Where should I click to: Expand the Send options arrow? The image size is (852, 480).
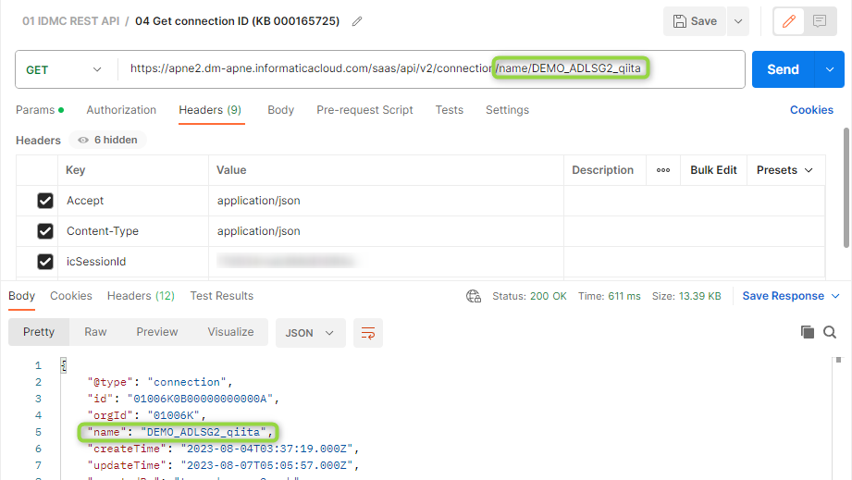point(830,69)
